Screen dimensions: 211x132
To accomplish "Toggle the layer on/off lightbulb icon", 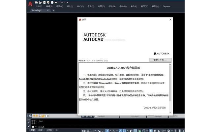I will pyautogui.click(x=34, y=116).
